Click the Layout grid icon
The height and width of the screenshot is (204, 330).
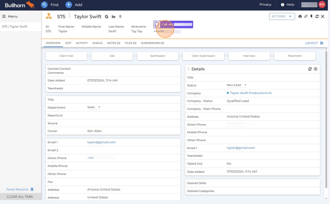321,43
